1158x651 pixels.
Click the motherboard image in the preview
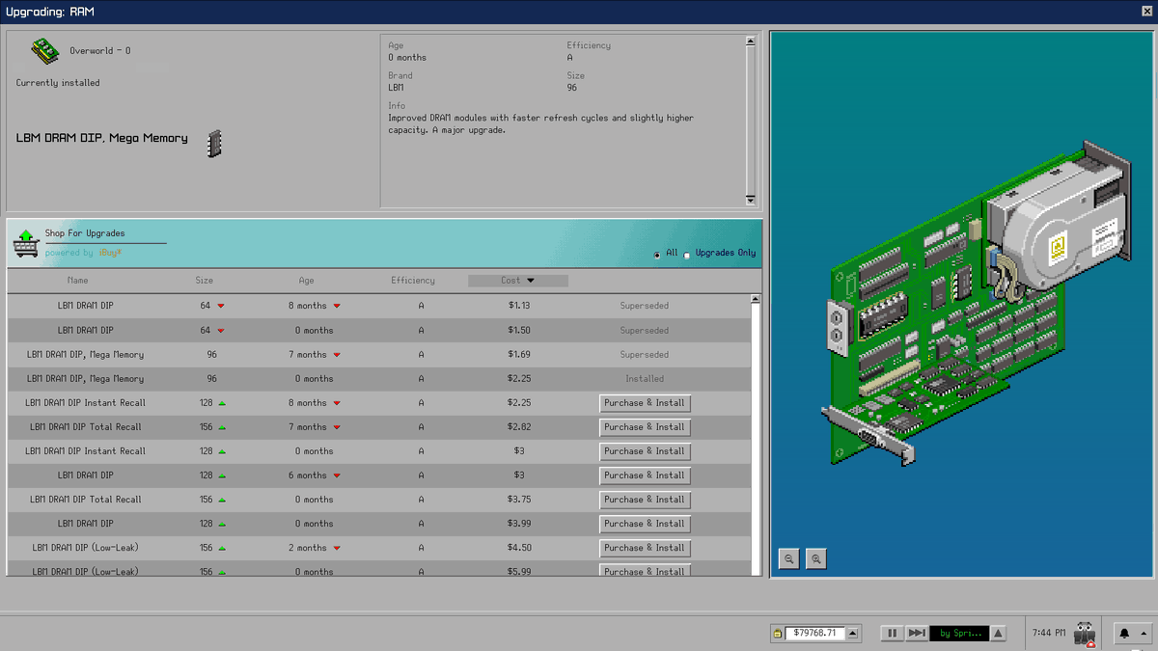975,304
